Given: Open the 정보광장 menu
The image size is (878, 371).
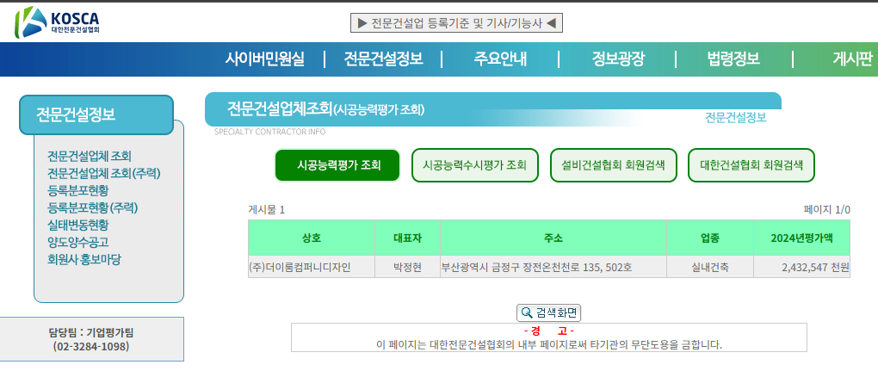Looking at the screenshot, I should (x=618, y=59).
